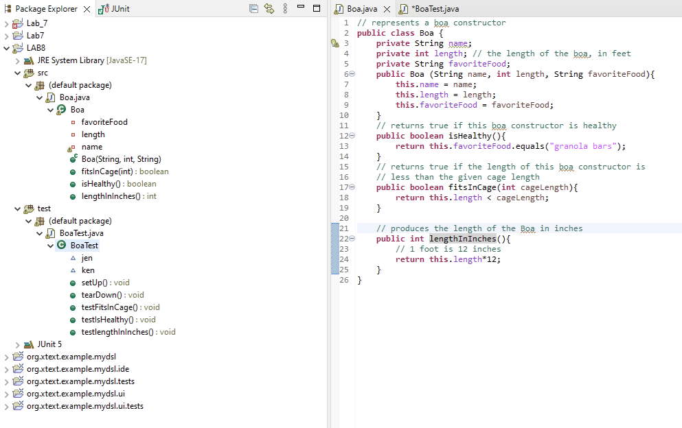Select org.xtext.example.mydsl.tests project
682x428 pixels.
click(x=80, y=381)
